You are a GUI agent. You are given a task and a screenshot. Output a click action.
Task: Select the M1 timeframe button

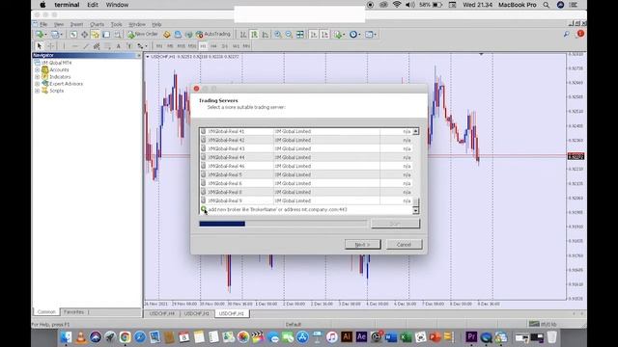(x=159, y=46)
